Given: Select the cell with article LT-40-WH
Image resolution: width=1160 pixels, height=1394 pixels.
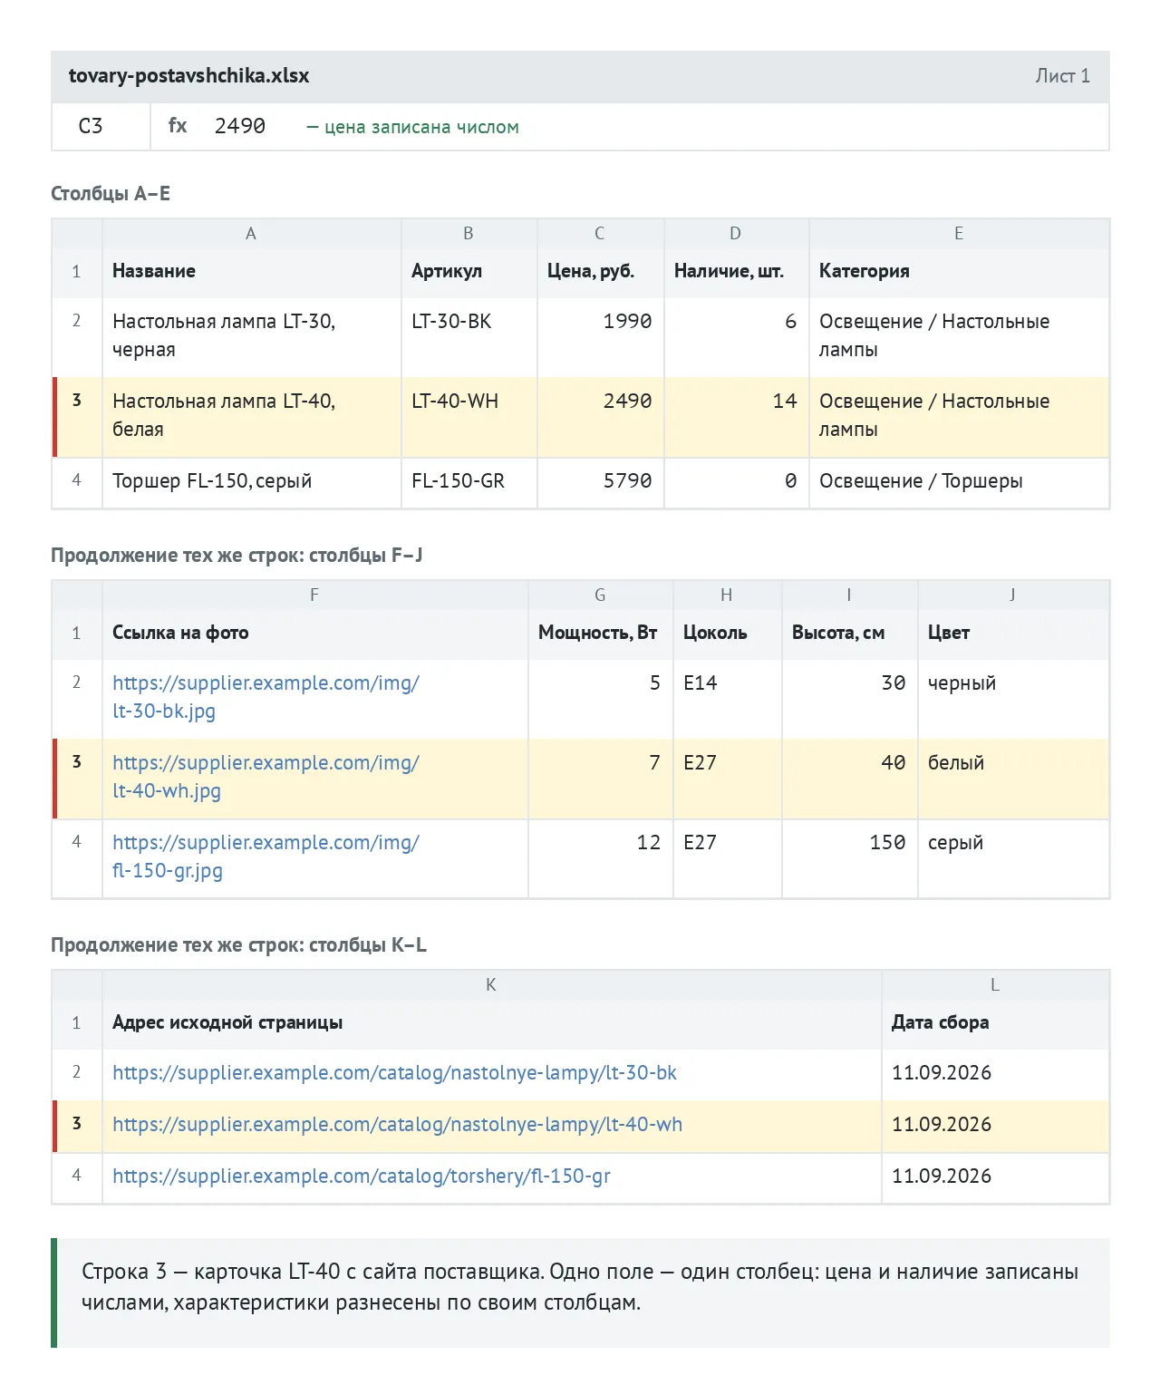Looking at the screenshot, I should [469, 417].
